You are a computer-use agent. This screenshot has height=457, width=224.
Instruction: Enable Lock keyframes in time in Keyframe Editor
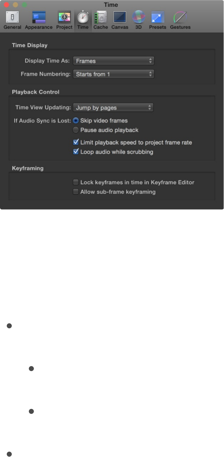tap(76, 183)
